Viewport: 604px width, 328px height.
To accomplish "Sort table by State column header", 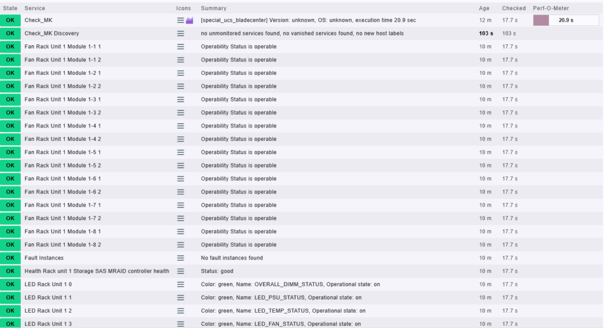I will (10, 8).
